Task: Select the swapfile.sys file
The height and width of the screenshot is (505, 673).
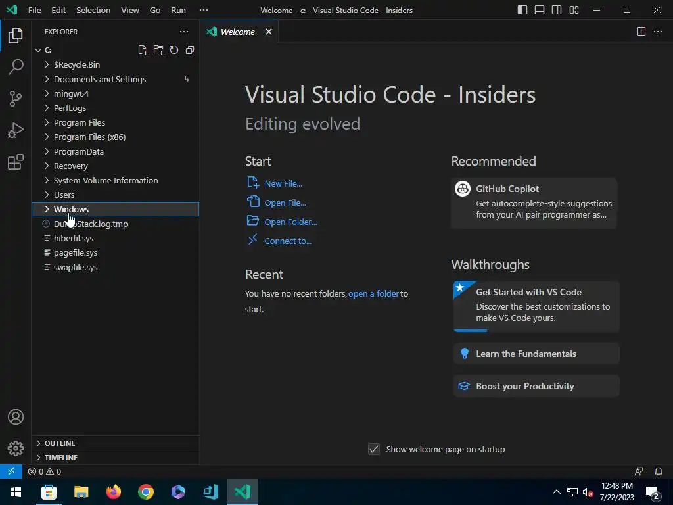Action: pyautogui.click(x=115, y=267)
